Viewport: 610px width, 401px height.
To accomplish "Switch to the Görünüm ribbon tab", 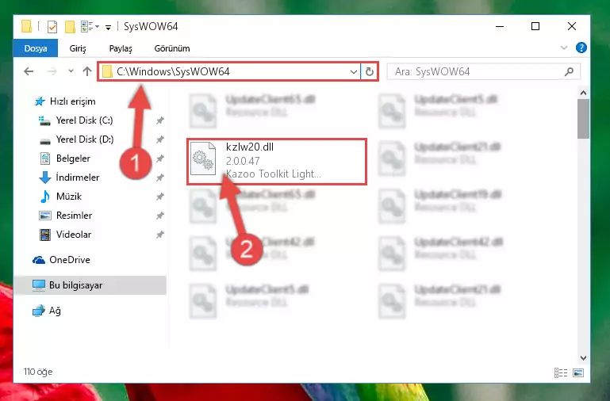I will [x=172, y=48].
